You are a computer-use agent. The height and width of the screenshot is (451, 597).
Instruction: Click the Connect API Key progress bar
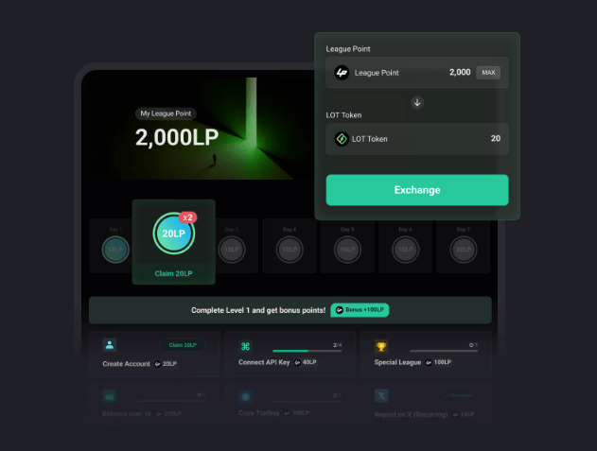307,351
